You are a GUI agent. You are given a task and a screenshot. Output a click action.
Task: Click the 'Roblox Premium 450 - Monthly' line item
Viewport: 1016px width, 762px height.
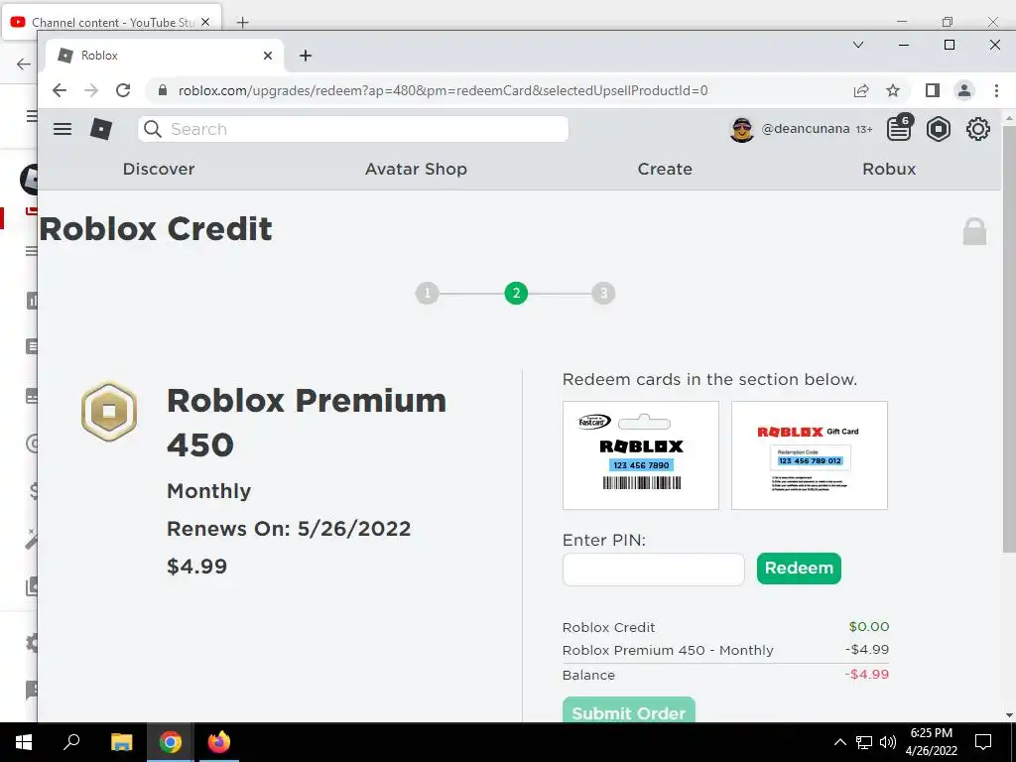(x=668, y=651)
